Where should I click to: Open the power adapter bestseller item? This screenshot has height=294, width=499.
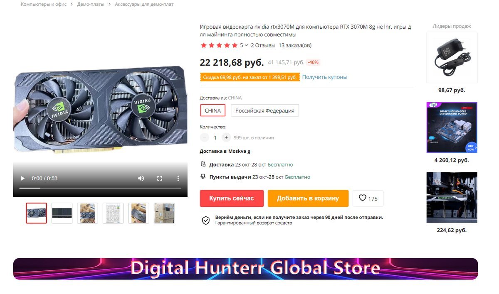[452, 58]
